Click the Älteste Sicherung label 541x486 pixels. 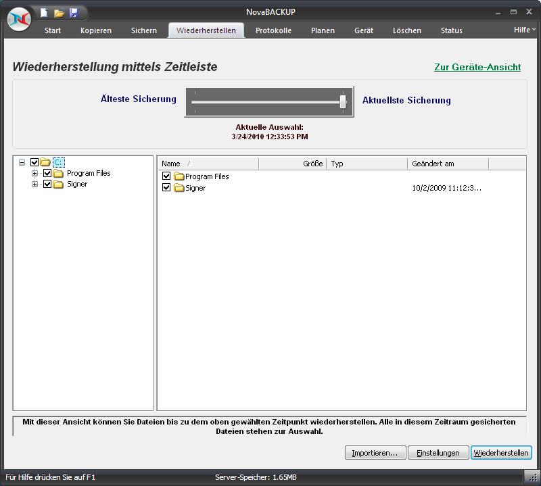pyautogui.click(x=139, y=99)
